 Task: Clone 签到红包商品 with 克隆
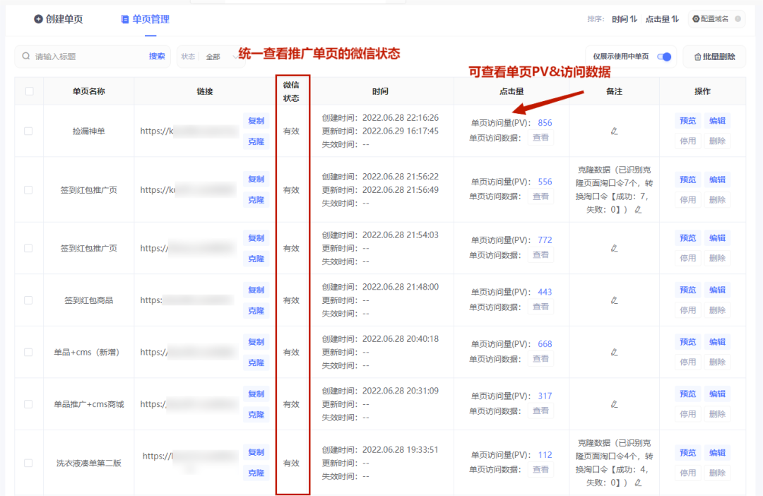click(x=256, y=311)
